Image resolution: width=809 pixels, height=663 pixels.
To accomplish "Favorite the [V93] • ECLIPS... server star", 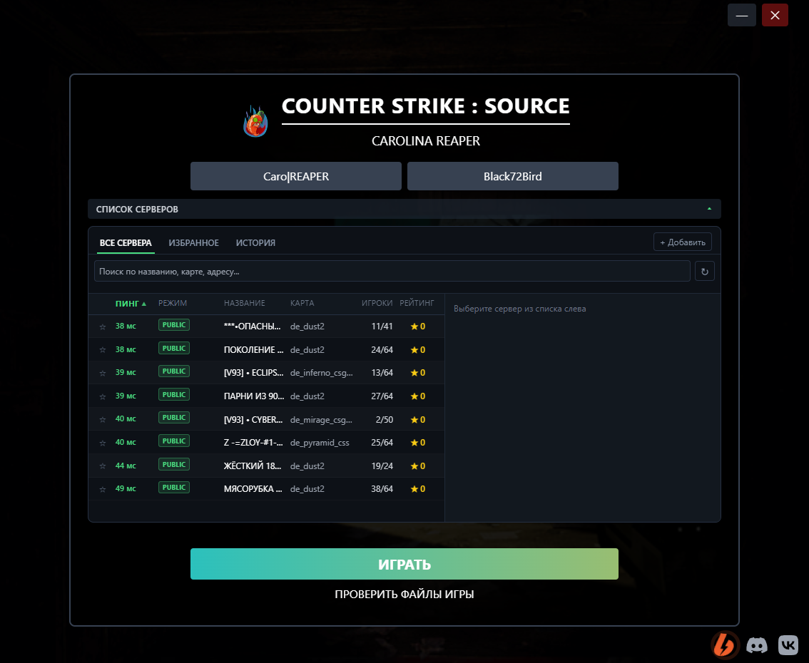I will [103, 374].
